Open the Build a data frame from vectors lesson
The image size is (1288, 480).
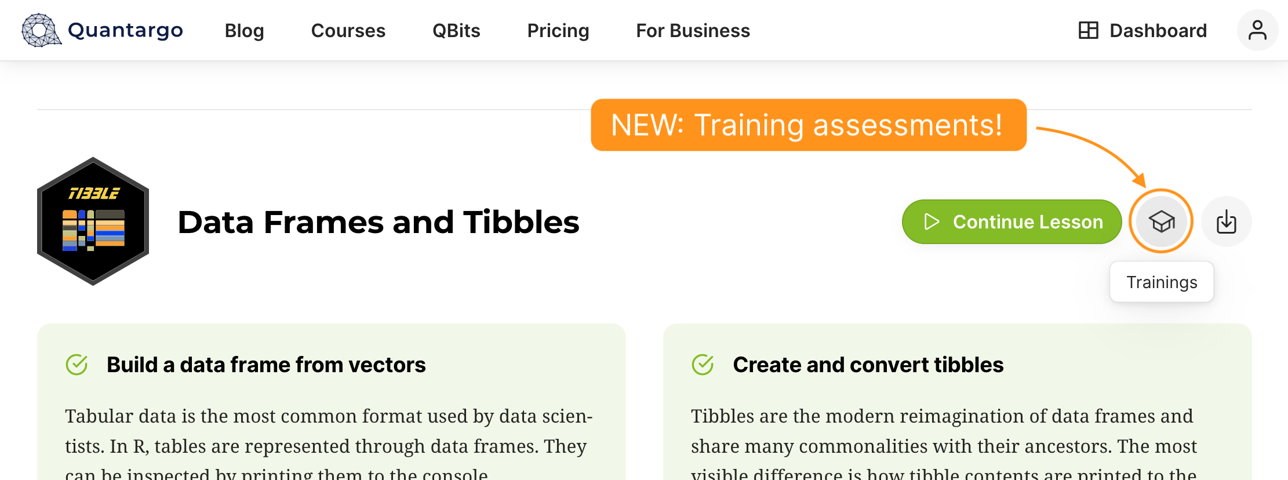[266, 365]
